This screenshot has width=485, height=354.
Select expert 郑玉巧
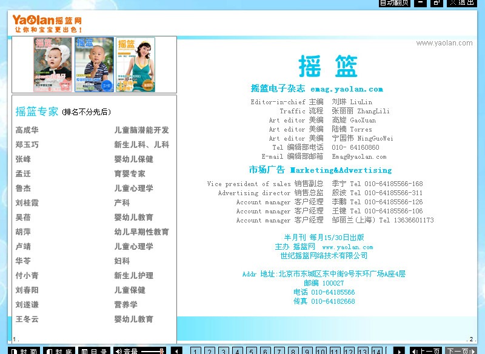point(27,144)
